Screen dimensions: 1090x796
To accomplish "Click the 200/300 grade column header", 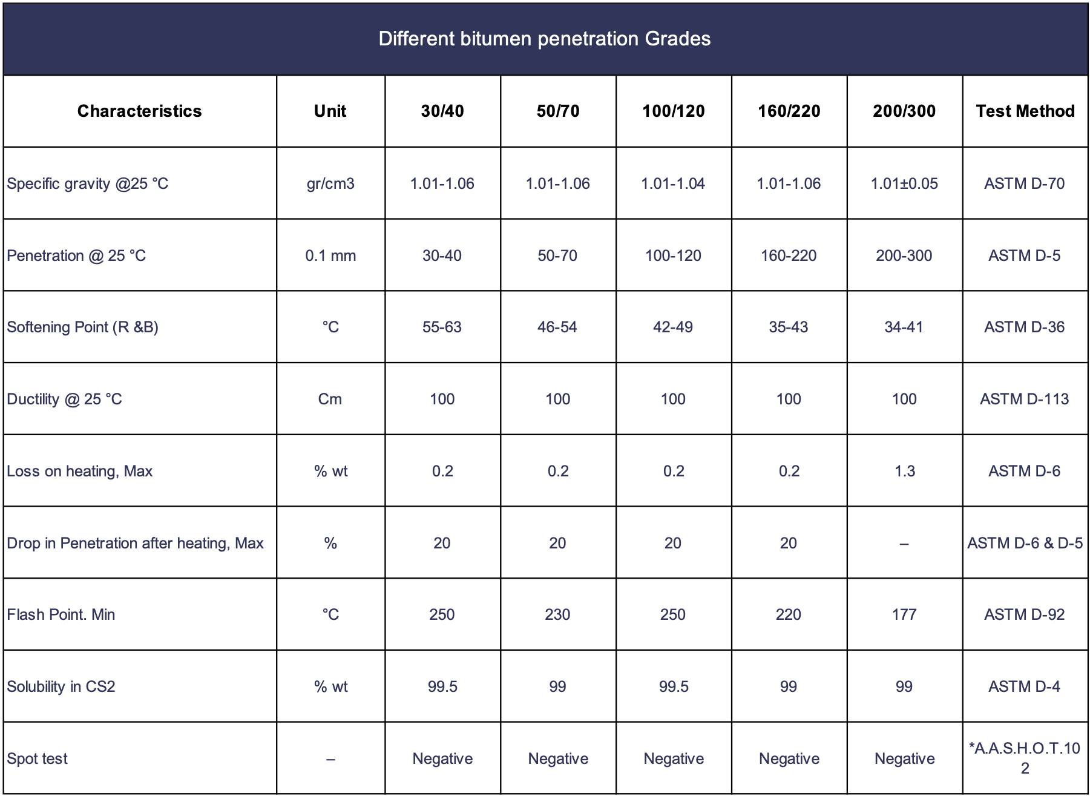I will (x=904, y=111).
